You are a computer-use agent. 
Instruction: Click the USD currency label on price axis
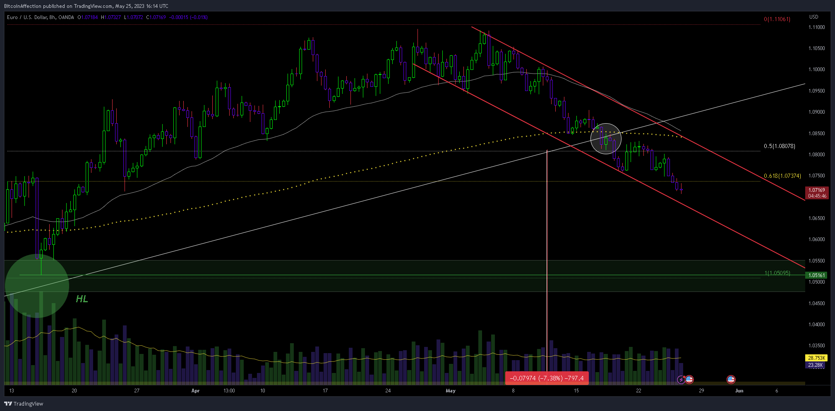point(813,17)
